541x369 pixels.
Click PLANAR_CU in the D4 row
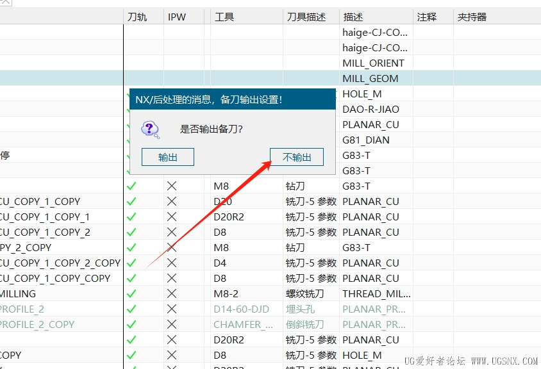(370, 263)
